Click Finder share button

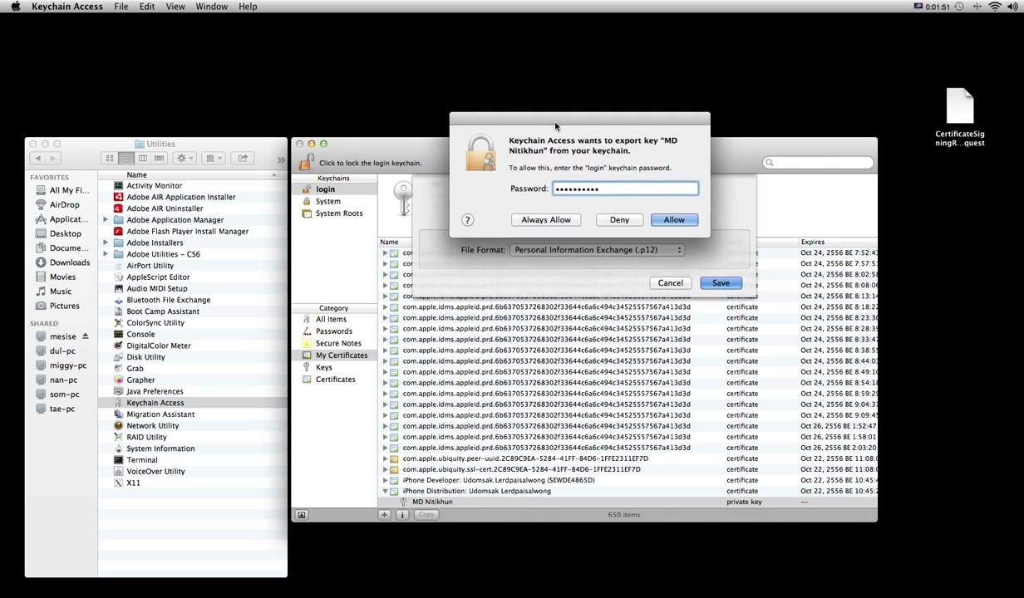(243, 158)
